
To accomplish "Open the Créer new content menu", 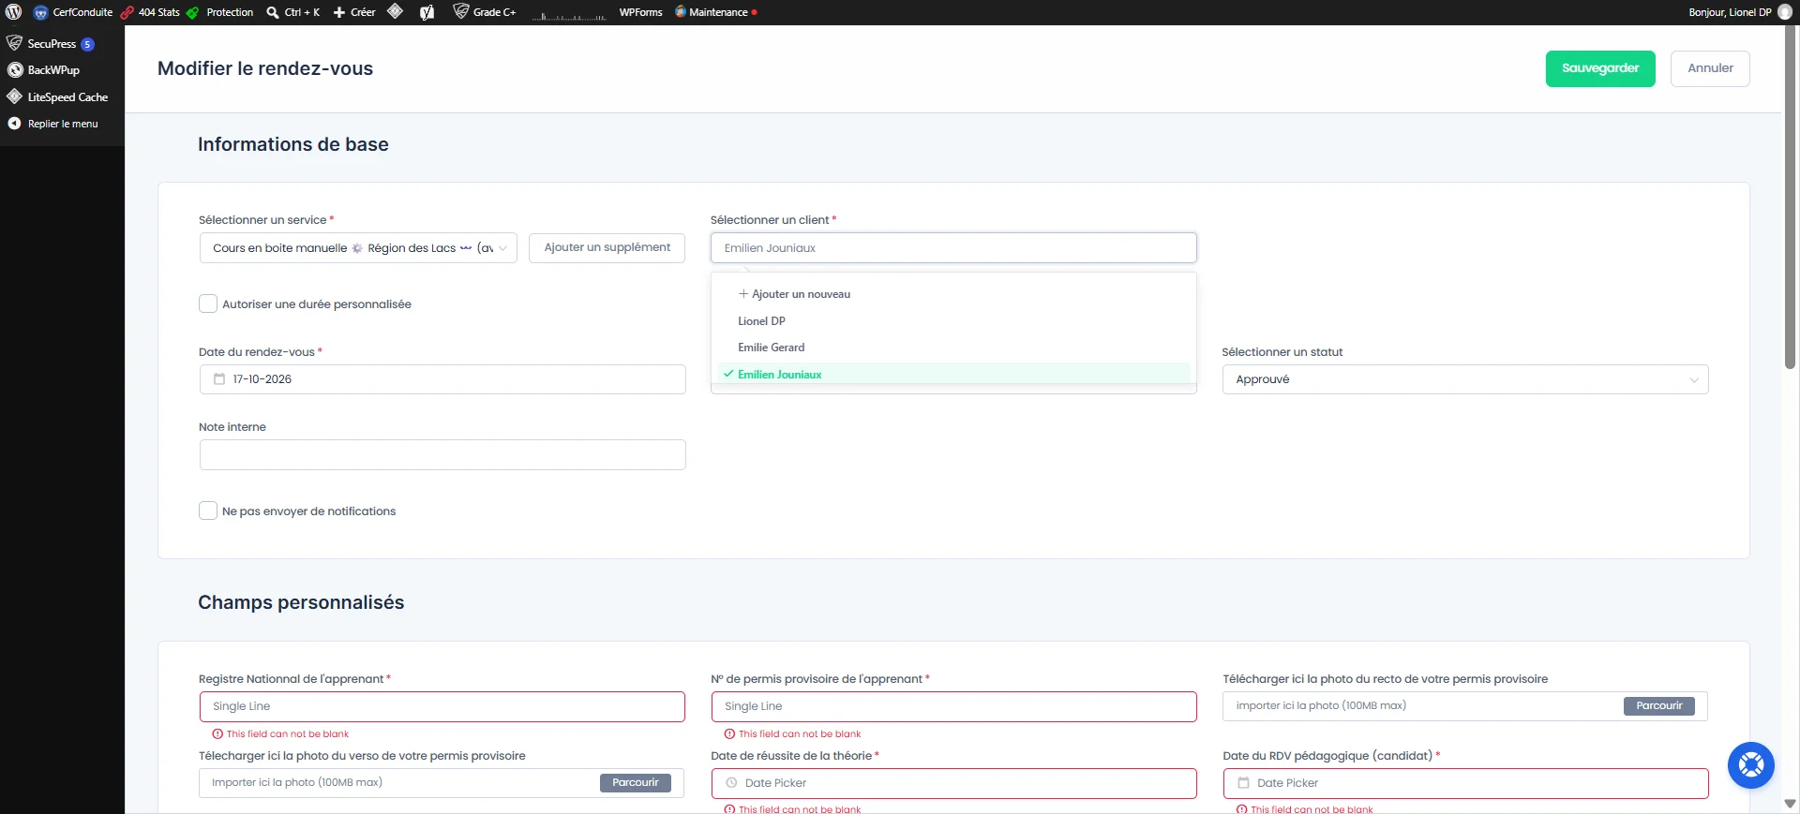I will point(354,12).
